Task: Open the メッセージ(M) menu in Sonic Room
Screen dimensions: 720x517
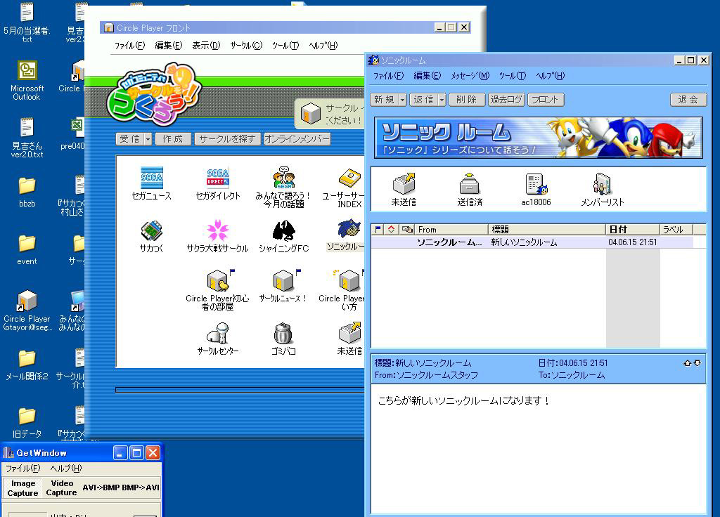Action: pos(469,76)
